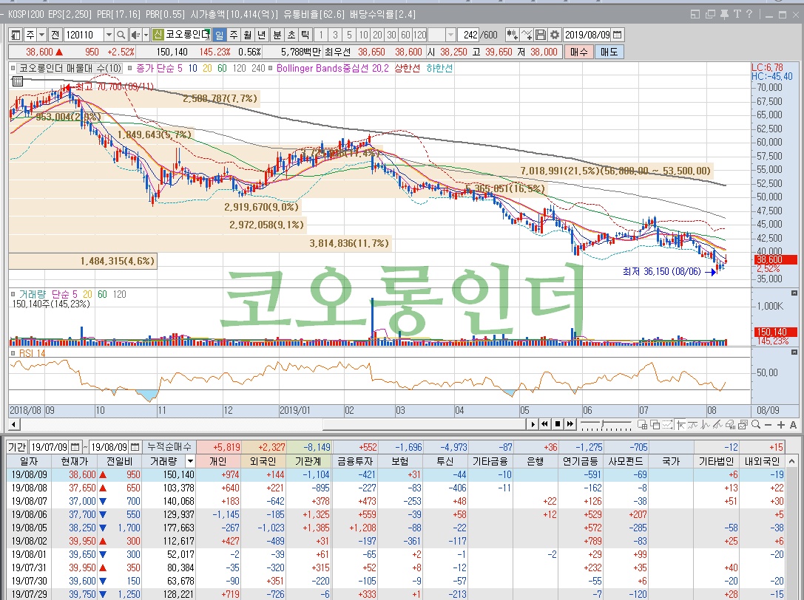The height and width of the screenshot is (600, 804).
Task: Click the 외국인 column header
Action: [263, 461]
